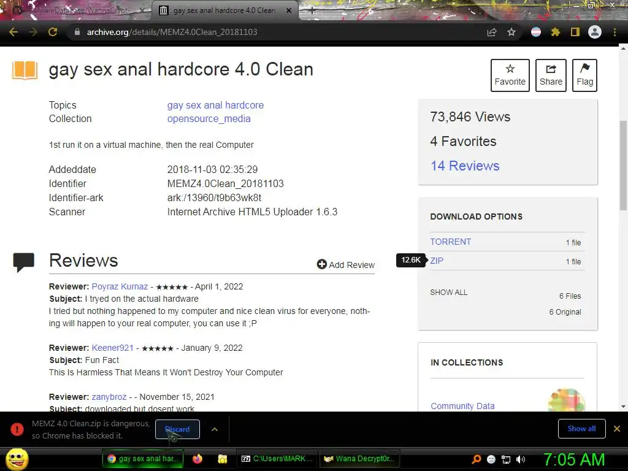Switch to Wana Decrypt0r taskbar window
The width and height of the screenshot is (628, 471).
pos(359,459)
